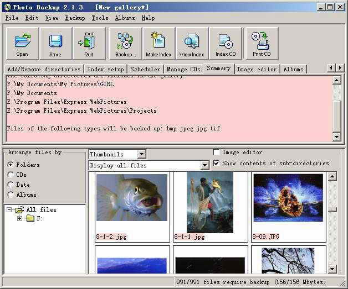This screenshot has height=289, width=348.
Task: Click the Make Index icon
Action: [158, 43]
